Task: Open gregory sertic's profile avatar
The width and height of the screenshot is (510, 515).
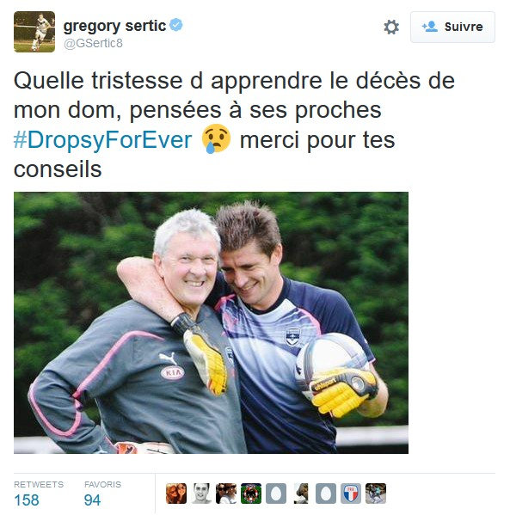Action: pos(34,32)
